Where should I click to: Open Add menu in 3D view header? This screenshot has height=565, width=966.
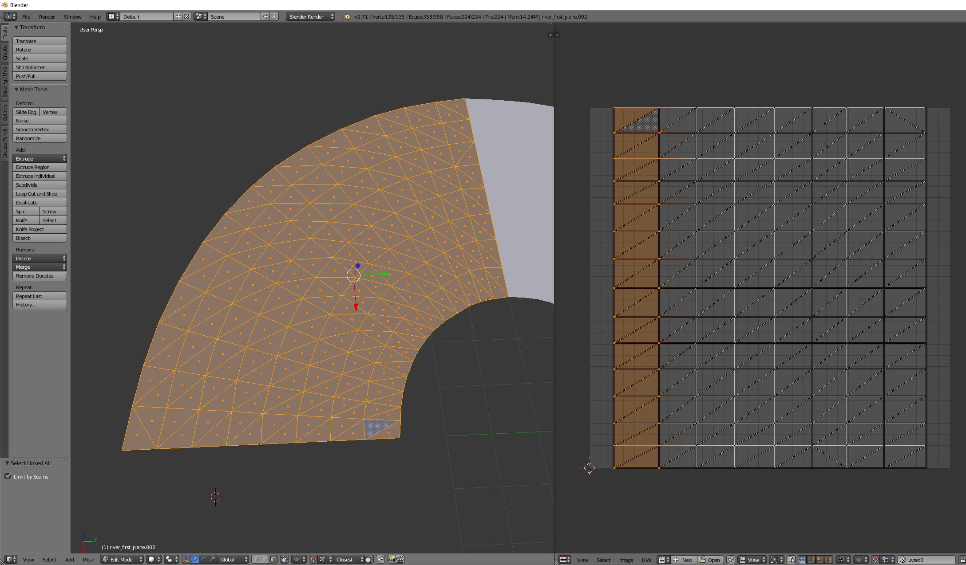pyautogui.click(x=70, y=560)
